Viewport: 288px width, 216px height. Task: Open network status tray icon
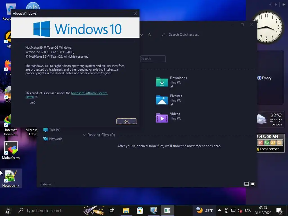[233, 210]
